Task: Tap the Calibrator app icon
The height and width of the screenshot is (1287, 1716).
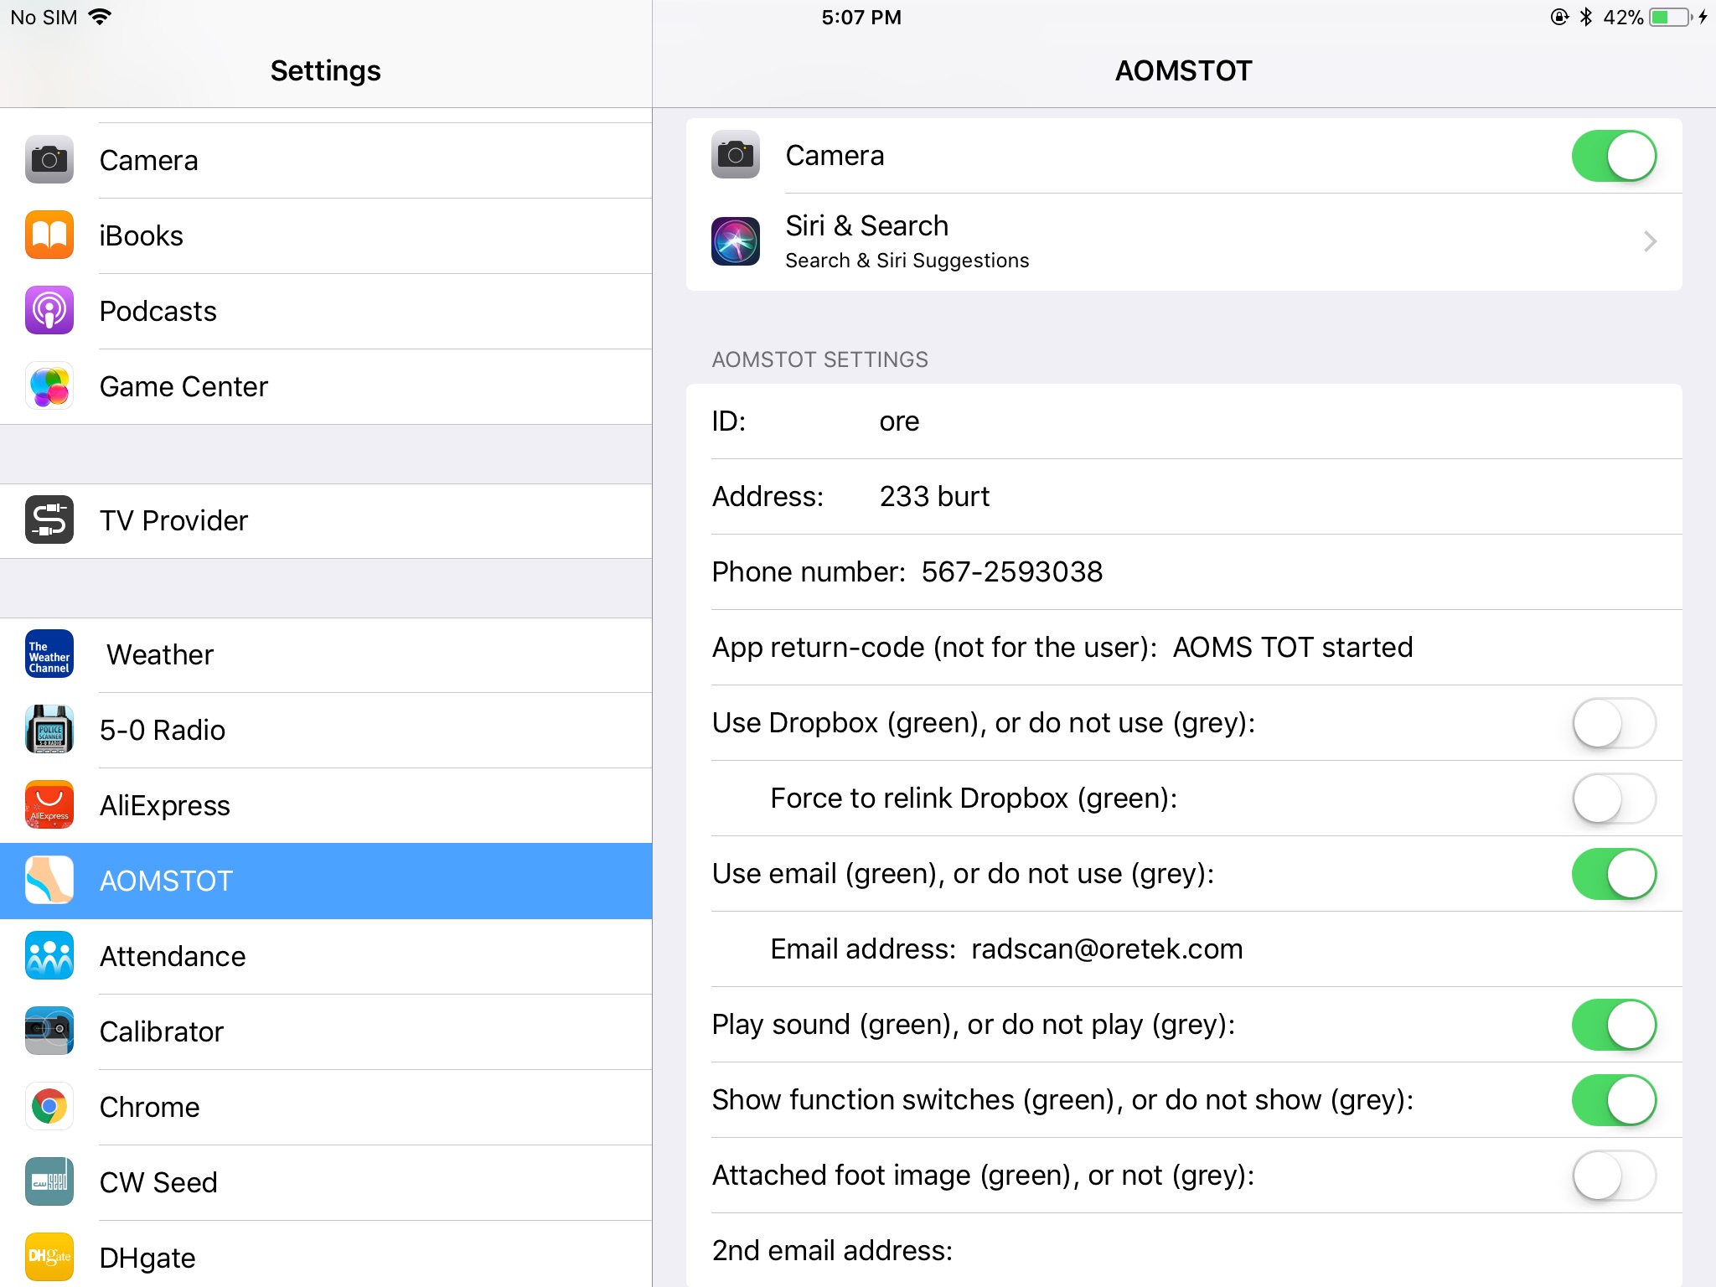Action: [49, 1031]
